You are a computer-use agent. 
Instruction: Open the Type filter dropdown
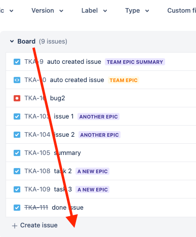[x=137, y=11]
